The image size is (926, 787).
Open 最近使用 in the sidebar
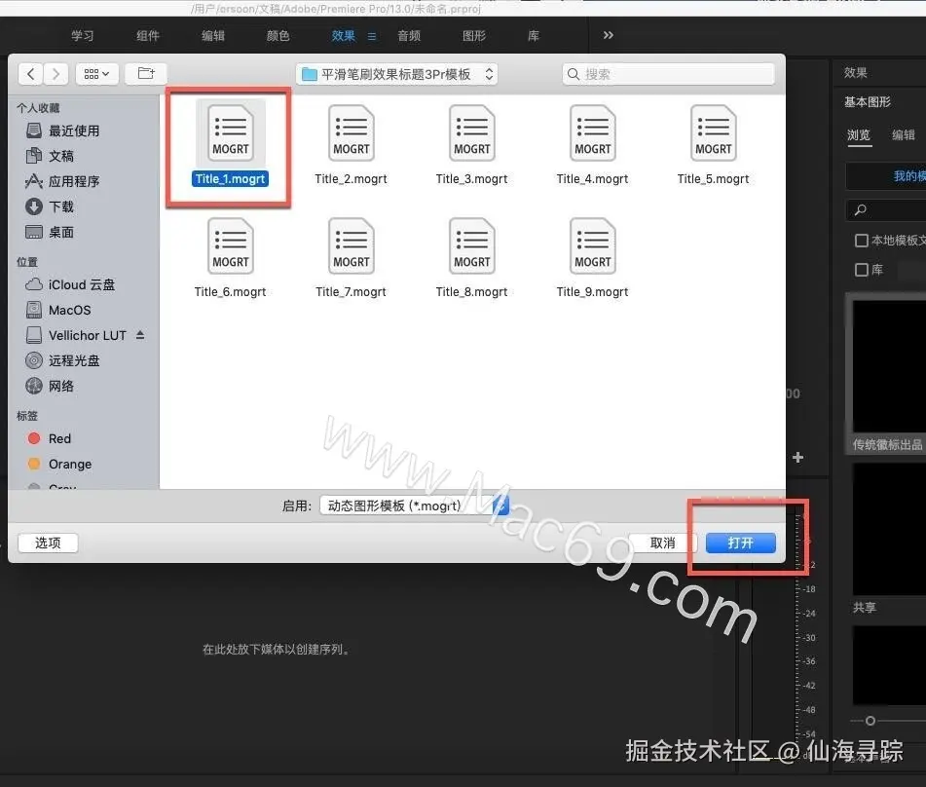pos(62,131)
